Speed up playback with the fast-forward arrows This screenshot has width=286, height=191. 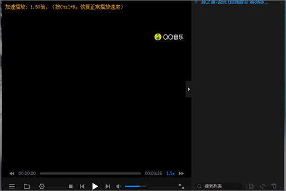(181, 173)
